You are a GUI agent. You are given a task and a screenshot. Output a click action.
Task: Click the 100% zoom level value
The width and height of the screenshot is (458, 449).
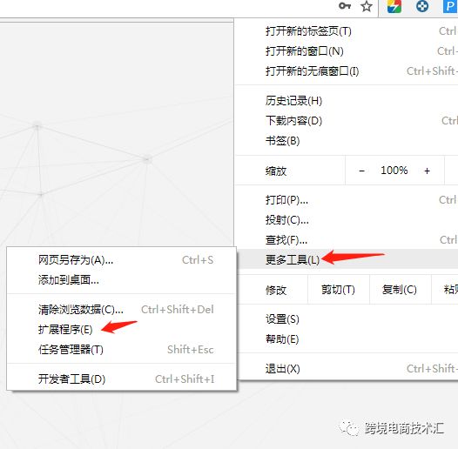394,171
